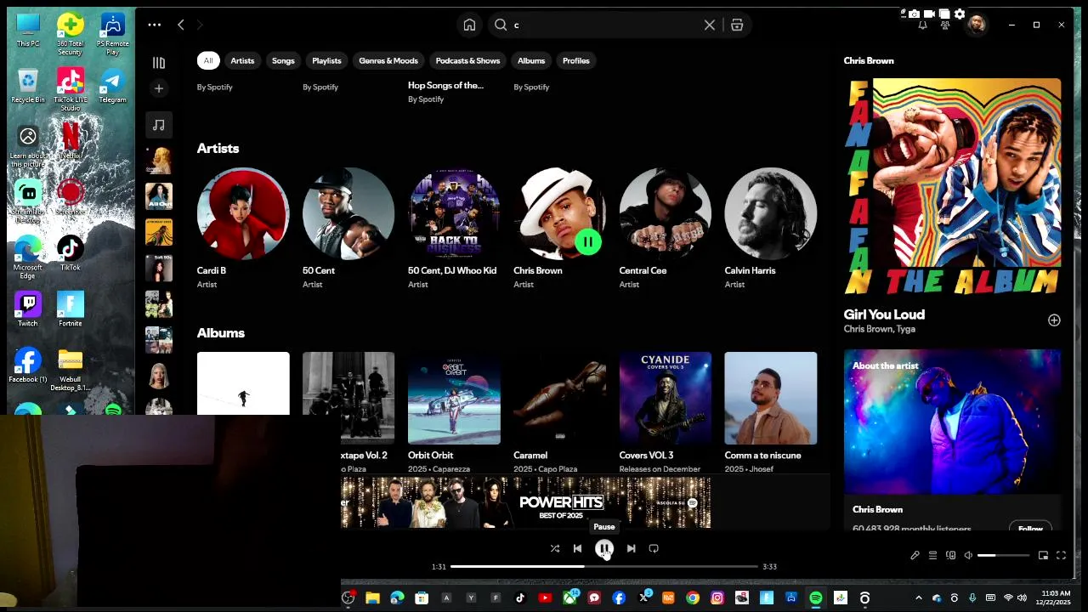Open YouTube from the taskbar
Screen dimensions: 1088x612
coord(545,598)
